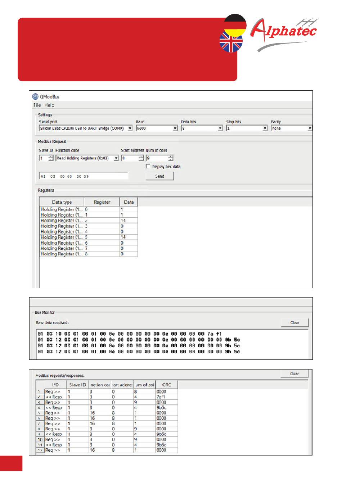342x485 pixels.
Task: Select the Holding Register row for register 2
Action: pyautogui.click(x=89, y=221)
